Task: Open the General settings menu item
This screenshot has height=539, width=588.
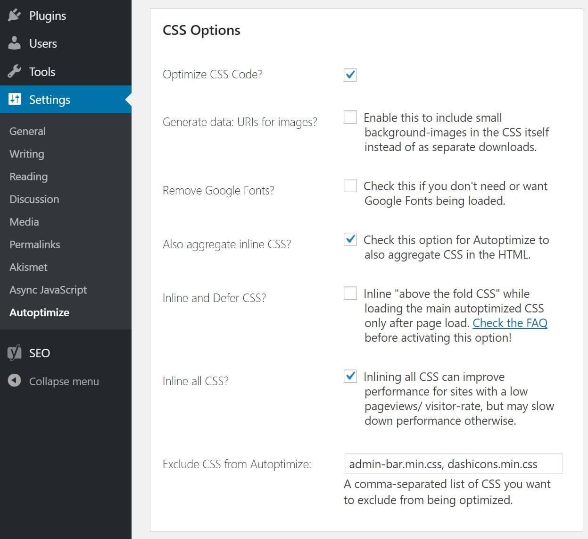Action: tap(27, 131)
